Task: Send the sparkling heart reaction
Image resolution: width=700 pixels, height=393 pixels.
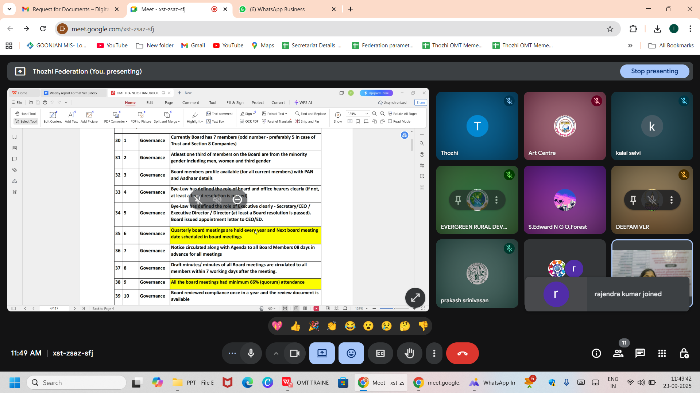Action: click(277, 326)
